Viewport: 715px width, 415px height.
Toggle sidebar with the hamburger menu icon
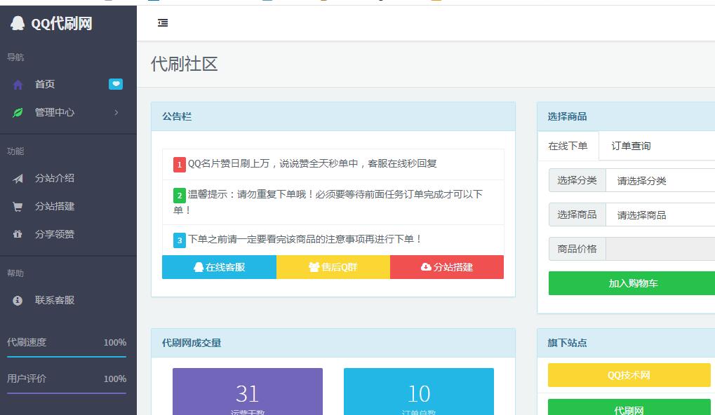tap(163, 22)
